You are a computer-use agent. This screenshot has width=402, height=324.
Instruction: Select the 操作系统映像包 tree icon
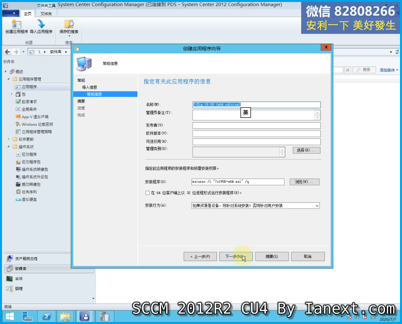18,169
